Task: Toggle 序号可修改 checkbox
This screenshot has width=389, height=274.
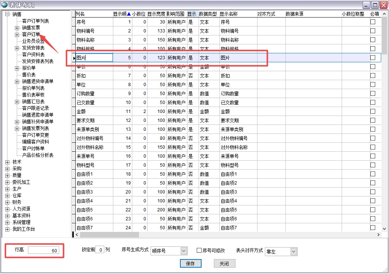Action: click(199, 251)
